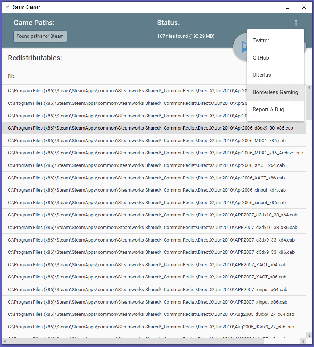Select the Aug2005_d3dx9_27_x64.cab row

[x=154, y=314]
